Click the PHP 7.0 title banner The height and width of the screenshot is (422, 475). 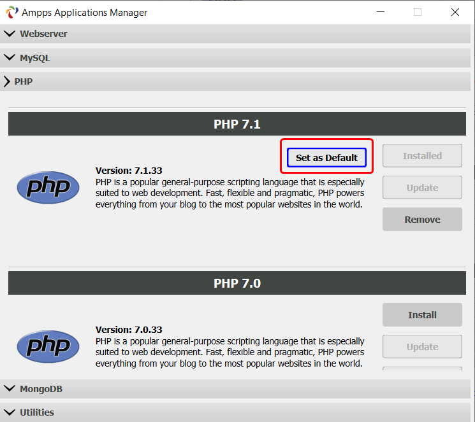tap(237, 283)
